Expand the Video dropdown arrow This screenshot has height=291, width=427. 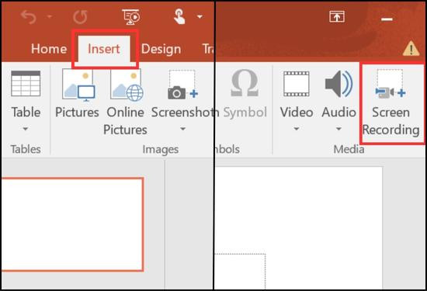point(297,129)
